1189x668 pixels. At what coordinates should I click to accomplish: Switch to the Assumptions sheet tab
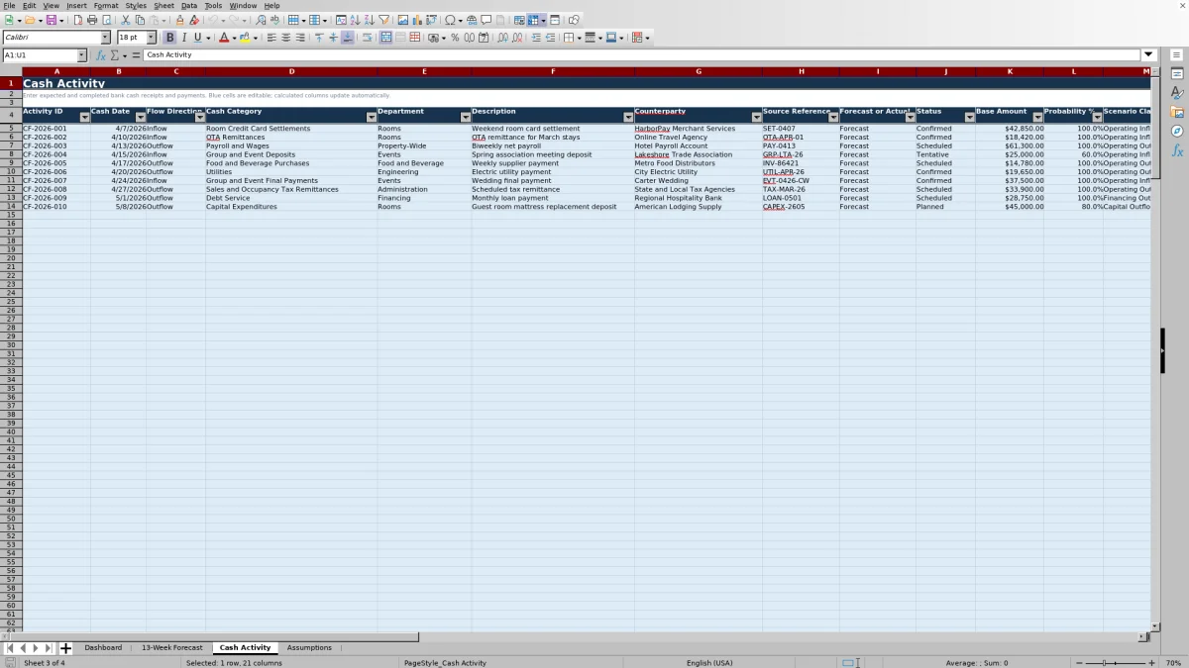[x=309, y=648]
